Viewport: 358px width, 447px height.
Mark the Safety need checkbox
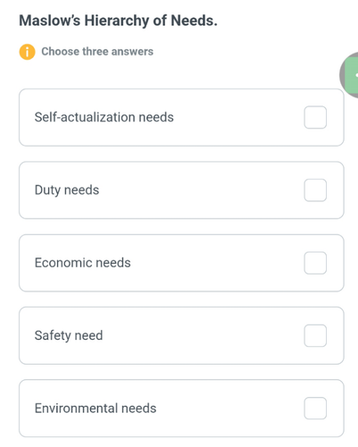(315, 335)
